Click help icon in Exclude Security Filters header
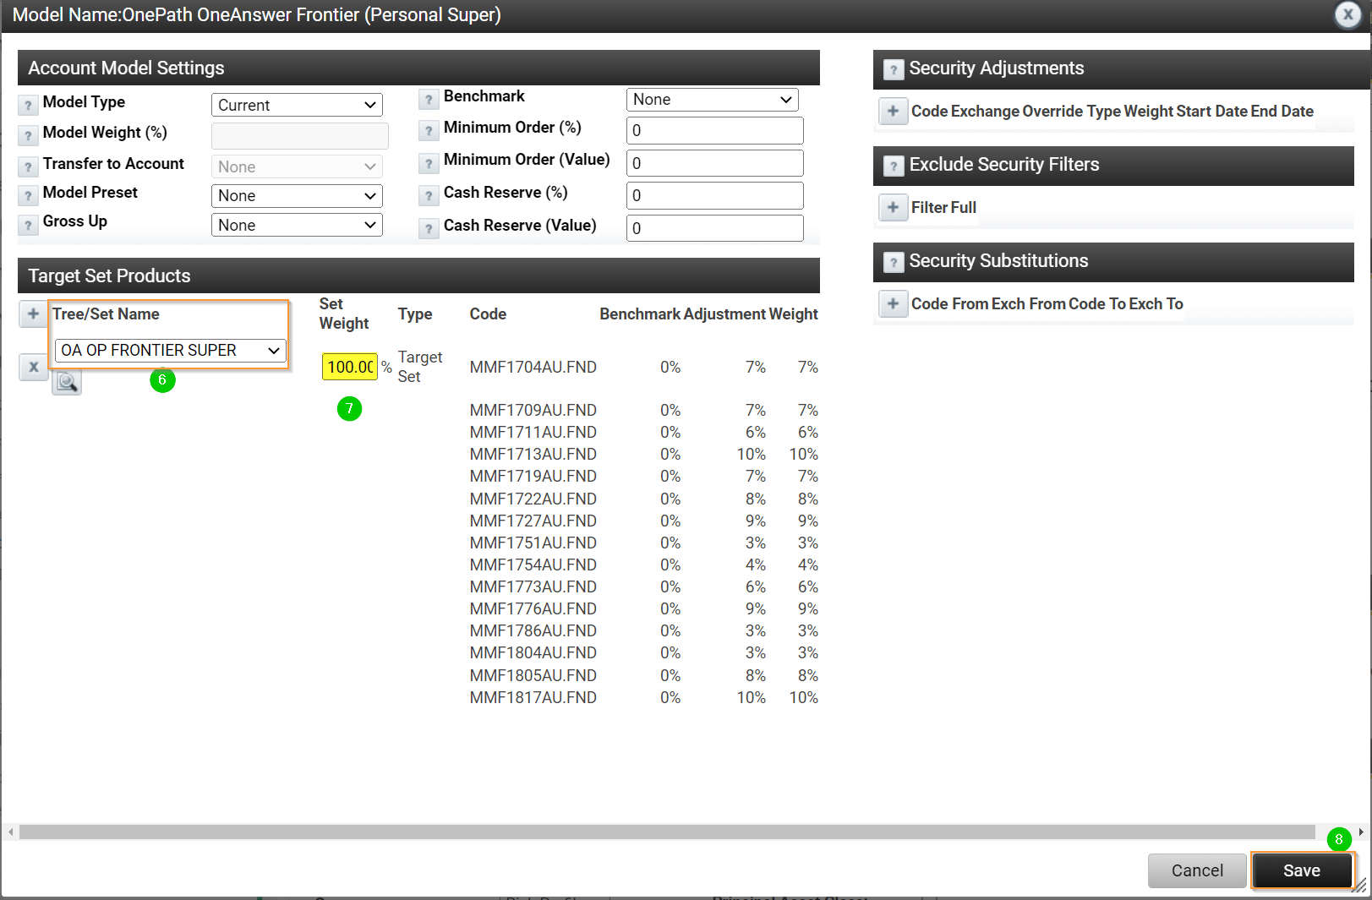The image size is (1372, 900). tap(893, 166)
